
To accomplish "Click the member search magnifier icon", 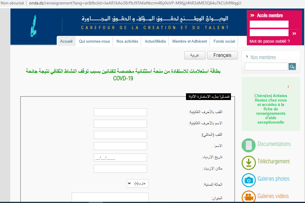I will [x=292, y=66].
